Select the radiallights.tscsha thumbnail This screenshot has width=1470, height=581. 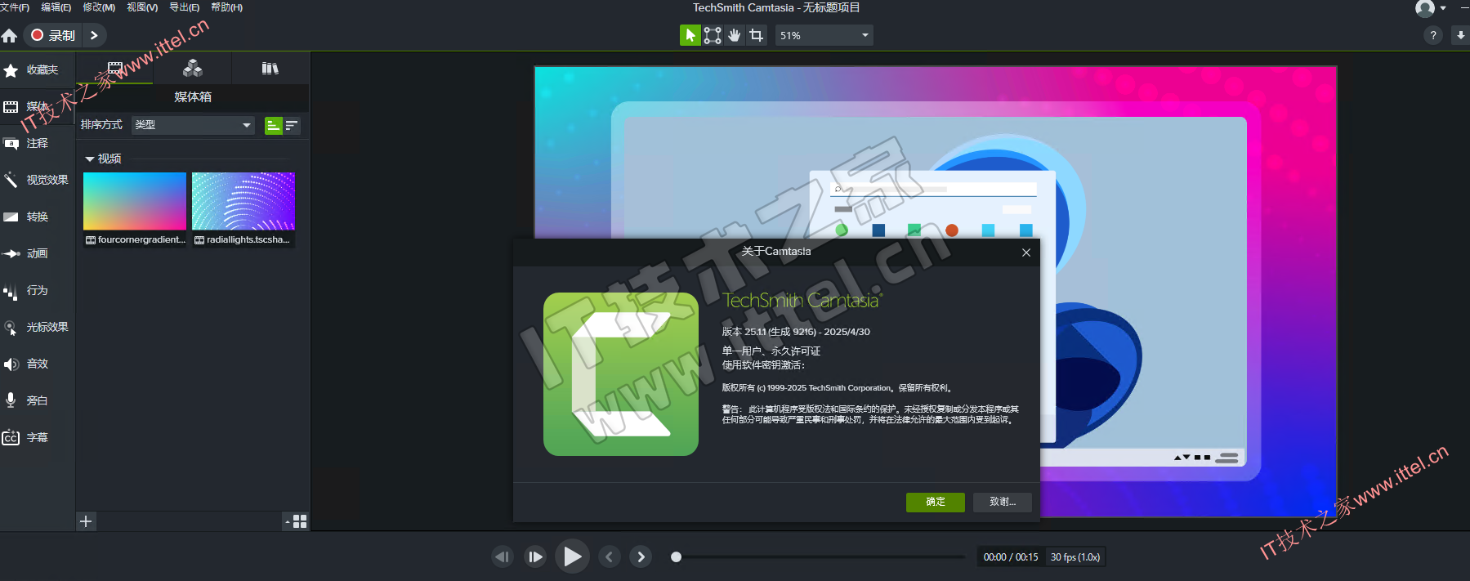click(244, 201)
